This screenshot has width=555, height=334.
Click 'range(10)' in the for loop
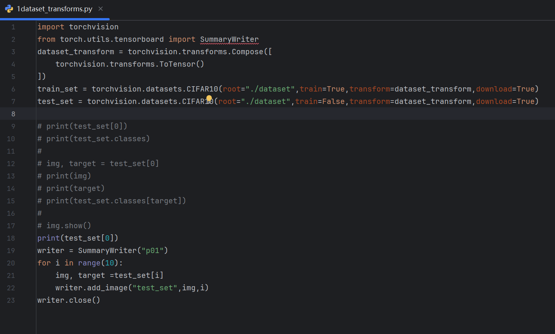coord(98,263)
